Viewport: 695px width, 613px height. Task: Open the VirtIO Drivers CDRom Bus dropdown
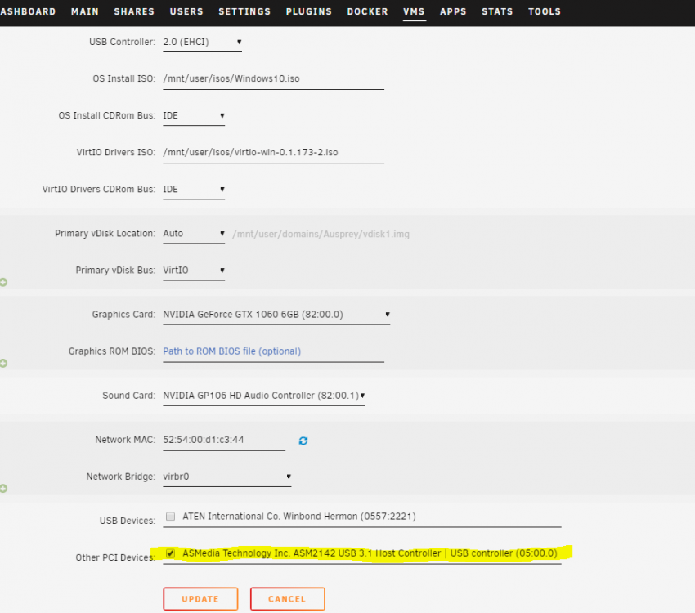(194, 189)
